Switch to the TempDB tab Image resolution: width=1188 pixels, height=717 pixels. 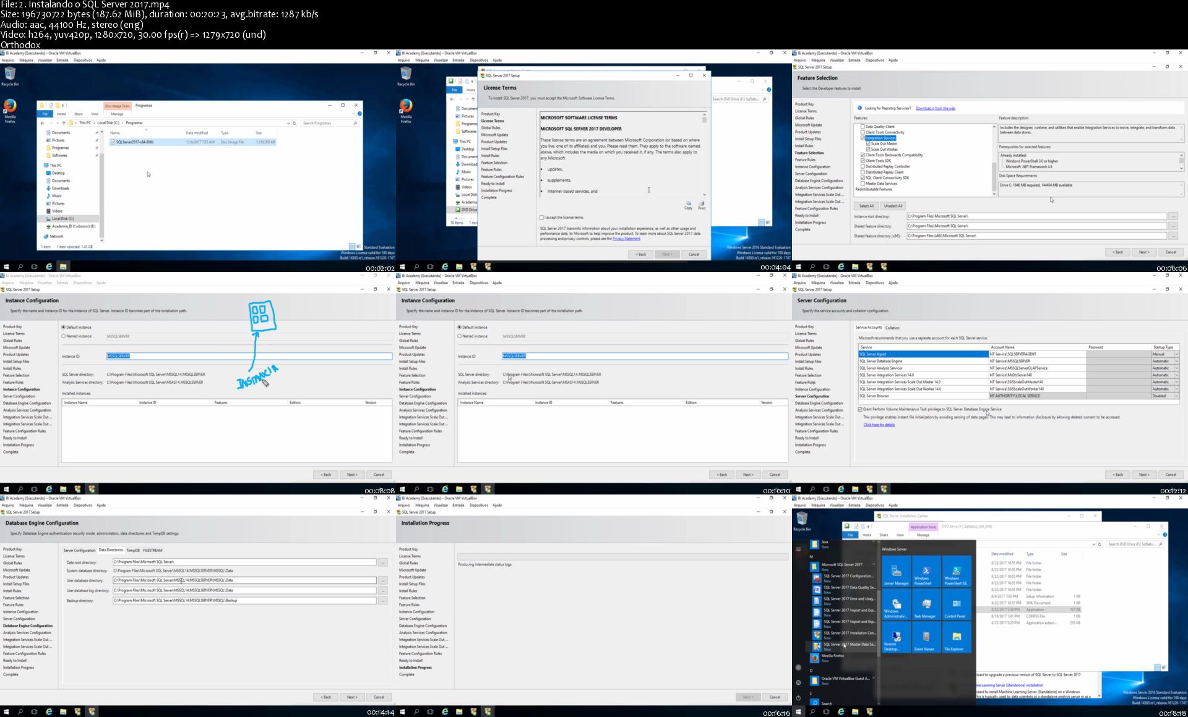point(133,550)
